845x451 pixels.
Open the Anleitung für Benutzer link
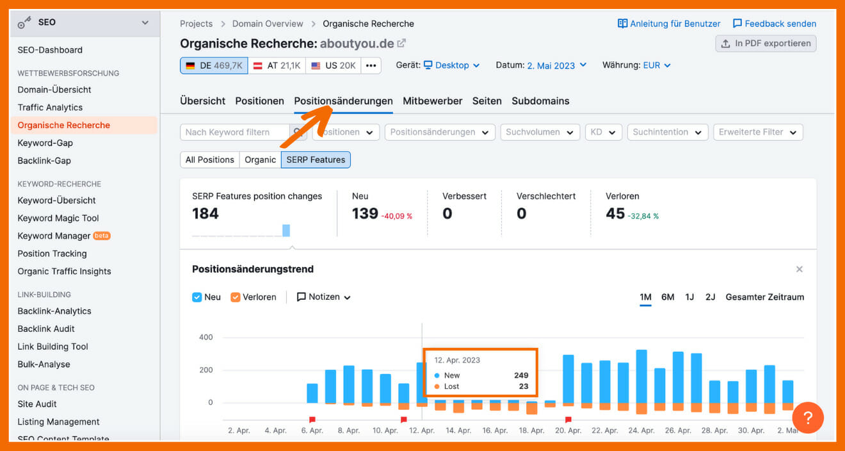[x=669, y=24]
